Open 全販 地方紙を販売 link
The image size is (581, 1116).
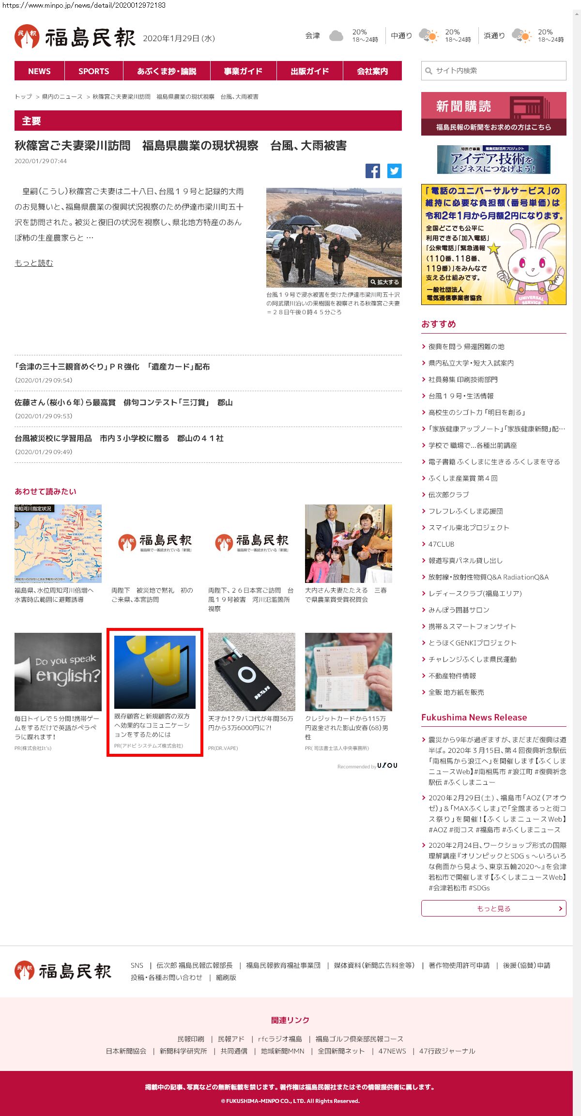pos(456,692)
